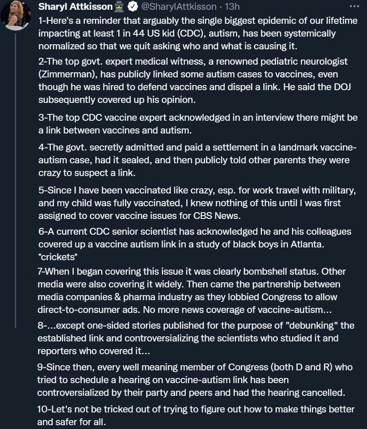367x429 pixels.
Task: Open tweet 8 about one-sided debunking stories
Action: coord(196,338)
